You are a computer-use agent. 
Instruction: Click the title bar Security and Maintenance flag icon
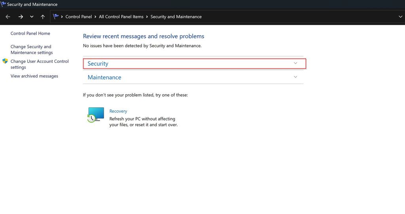pyautogui.click(x=3, y=4)
